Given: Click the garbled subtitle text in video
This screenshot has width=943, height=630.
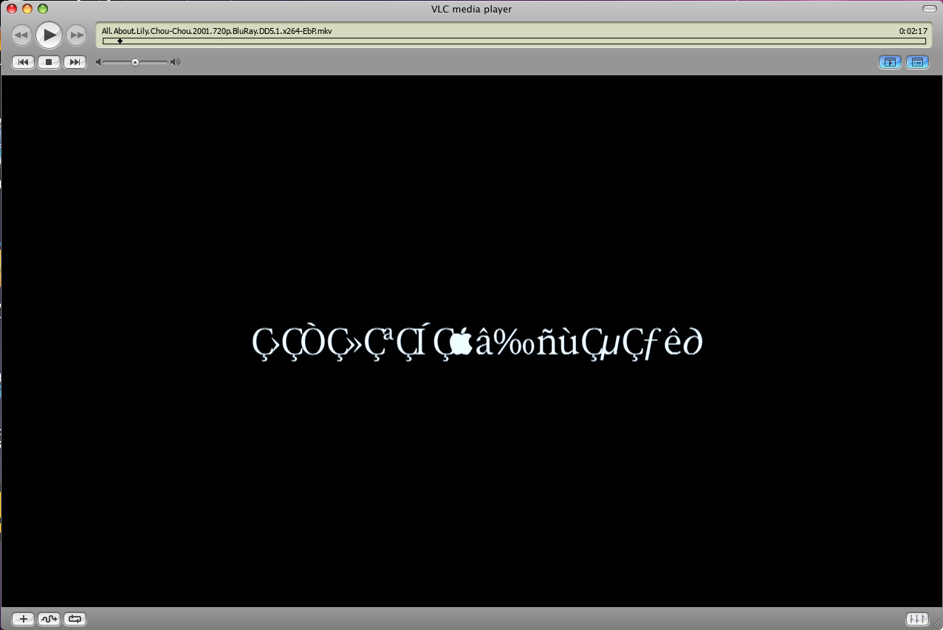Looking at the screenshot, I should pyautogui.click(x=477, y=343).
